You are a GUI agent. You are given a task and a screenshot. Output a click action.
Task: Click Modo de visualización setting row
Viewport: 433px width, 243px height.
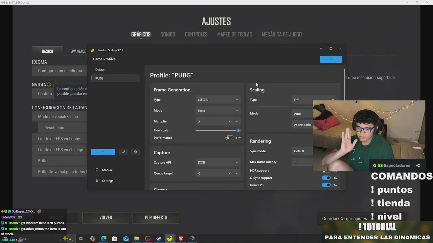60,117
